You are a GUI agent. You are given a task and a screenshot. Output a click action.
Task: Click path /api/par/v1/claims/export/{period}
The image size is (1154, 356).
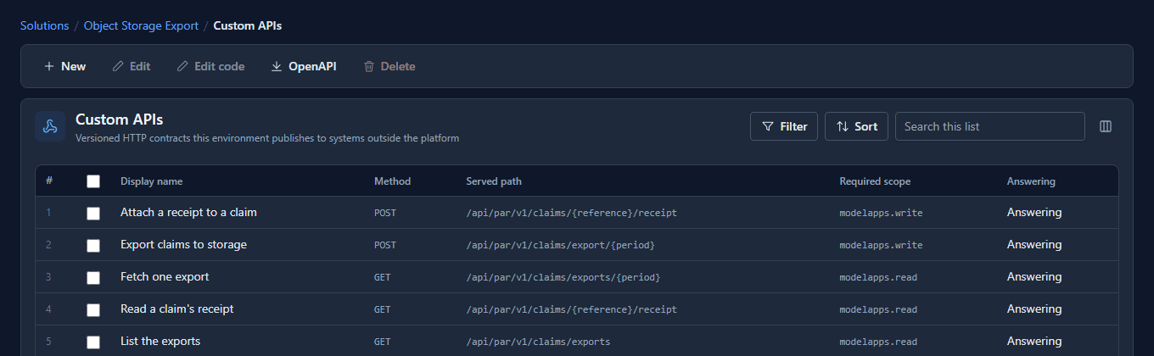pos(560,245)
